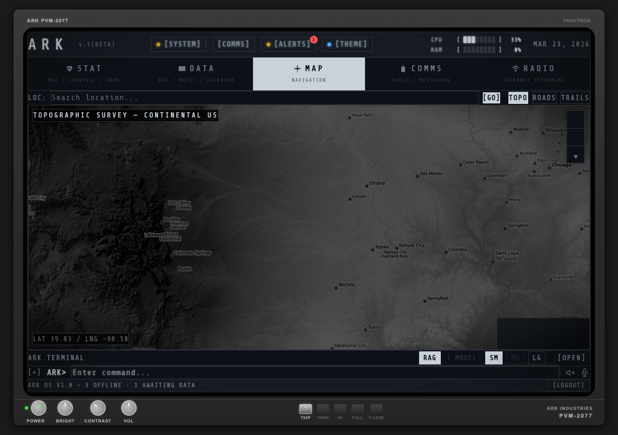The width and height of the screenshot is (618, 435).
Task: Open the THEME selector
Action: tap(347, 44)
